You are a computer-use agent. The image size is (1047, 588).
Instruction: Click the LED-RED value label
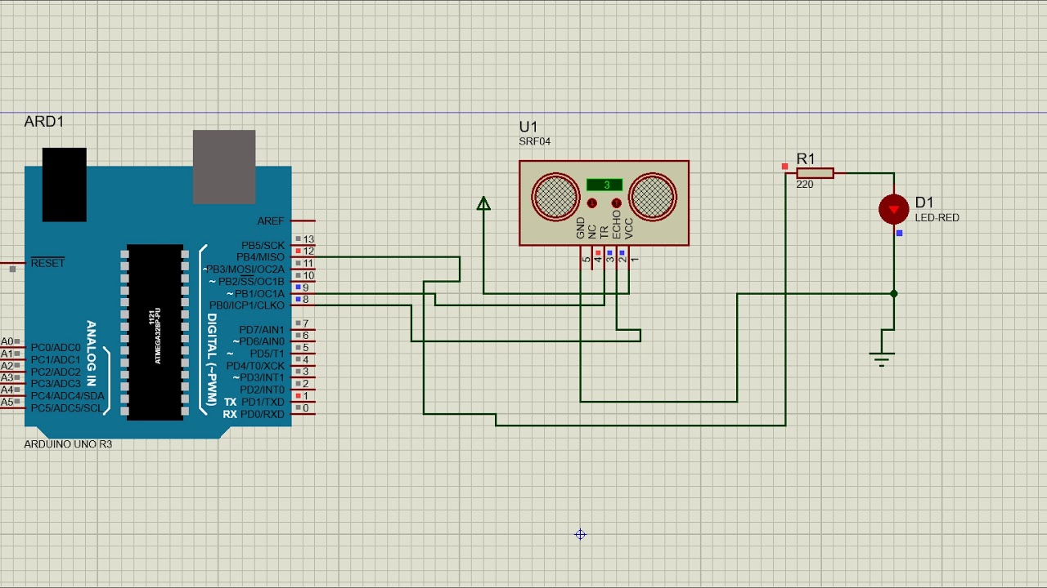(x=937, y=218)
